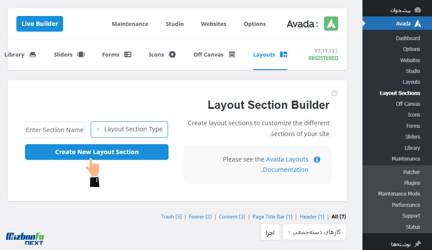Open the Icons tab
Image resolution: width=432 pixels, height=250 pixels.
[x=162, y=54]
